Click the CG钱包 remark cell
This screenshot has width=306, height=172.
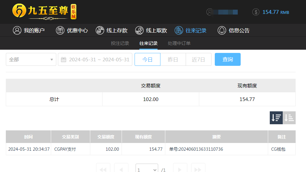pos(282,149)
